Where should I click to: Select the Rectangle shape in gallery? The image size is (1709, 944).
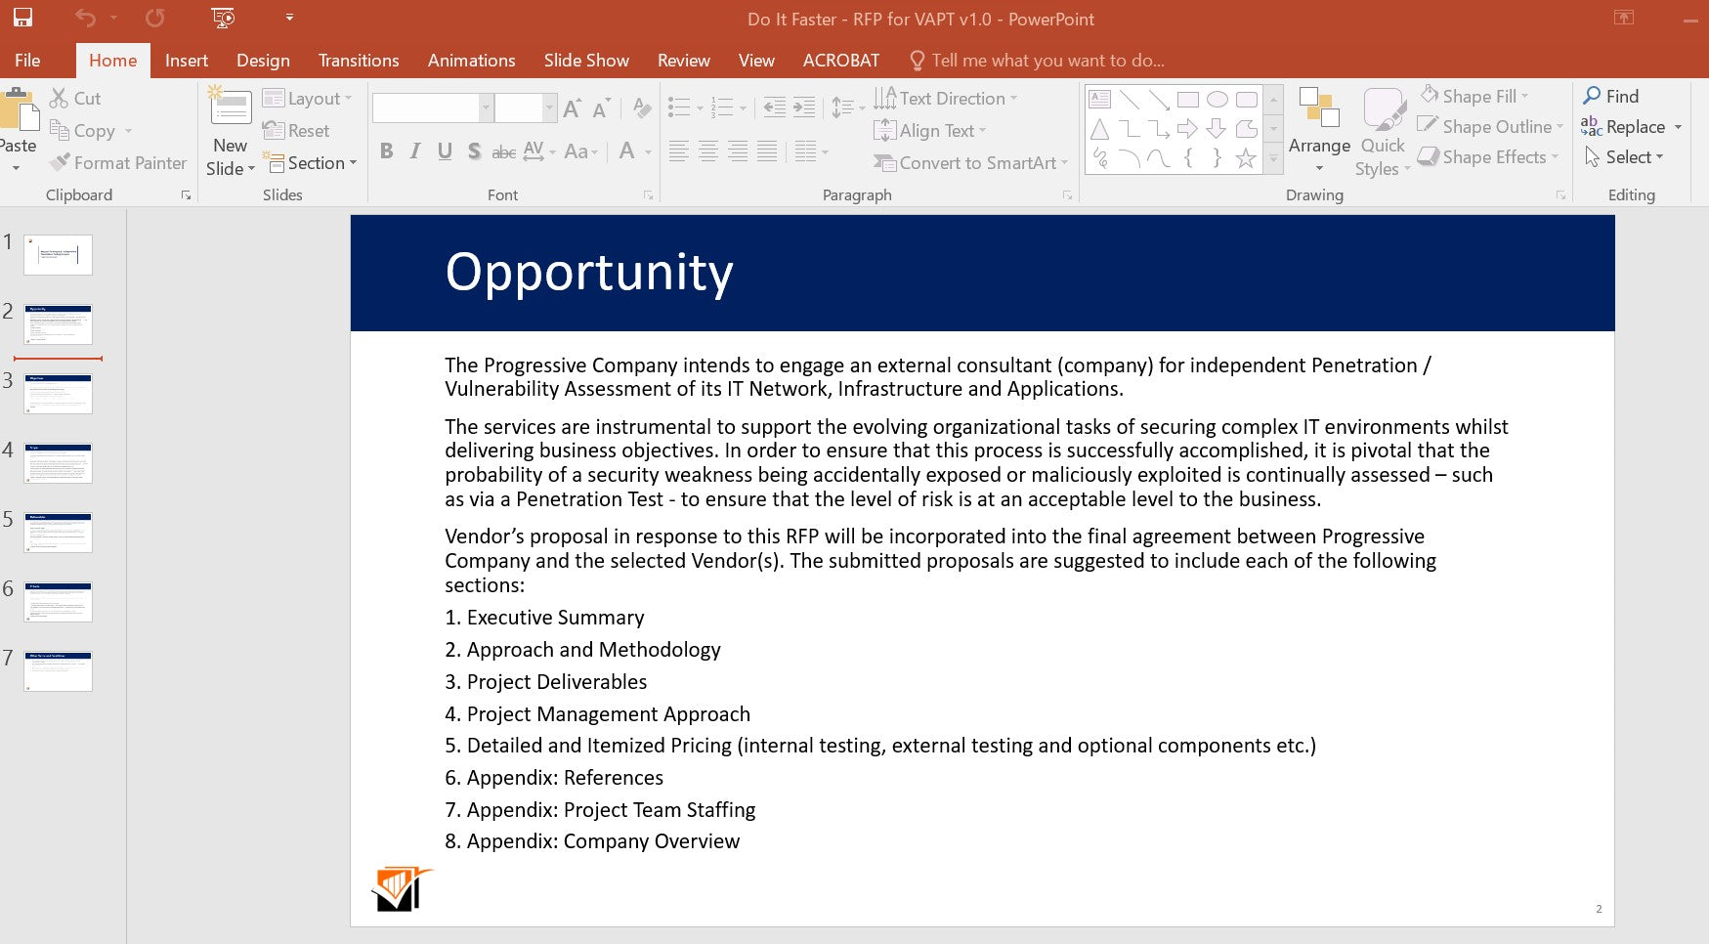coord(1188,99)
